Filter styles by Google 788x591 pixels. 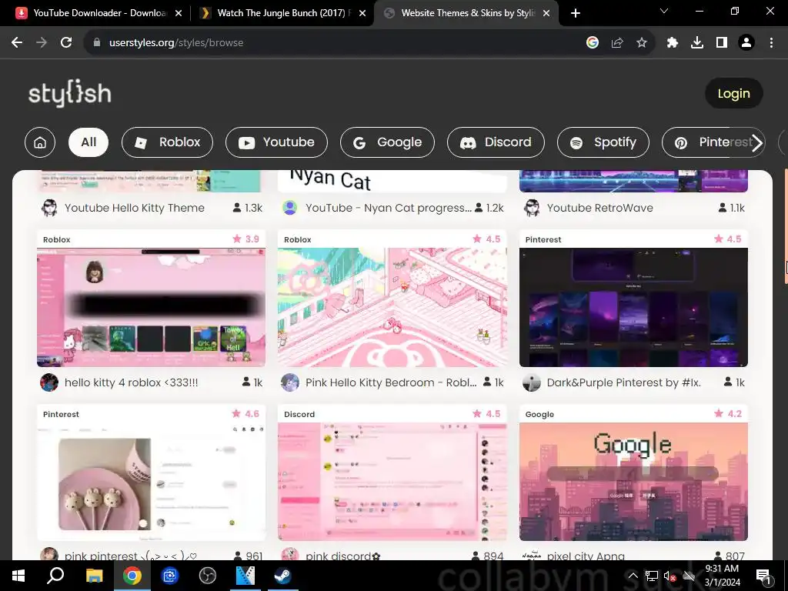tap(388, 142)
